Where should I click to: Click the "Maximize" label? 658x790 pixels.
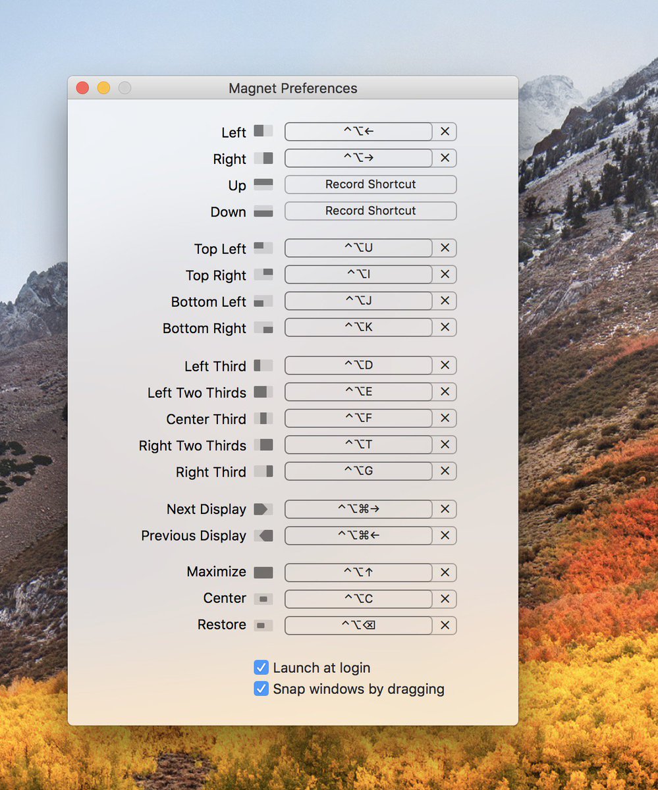pos(217,571)
